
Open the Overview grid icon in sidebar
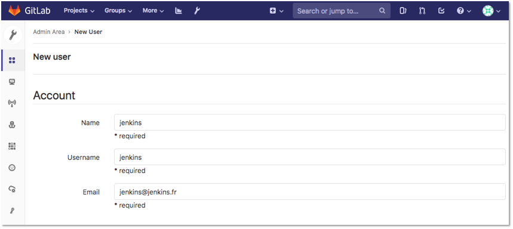tap(12, 60)
